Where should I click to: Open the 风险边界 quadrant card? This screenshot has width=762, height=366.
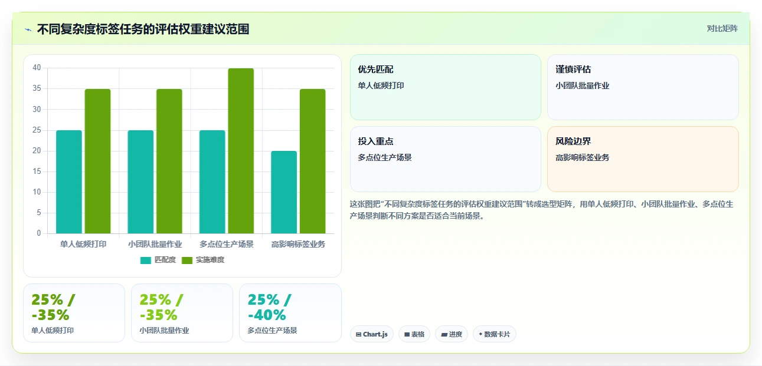643,159
